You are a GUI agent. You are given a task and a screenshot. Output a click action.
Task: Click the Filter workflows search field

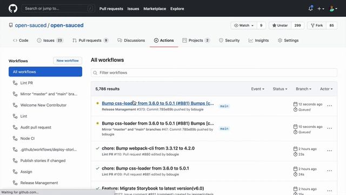click(x=214, y=73)
